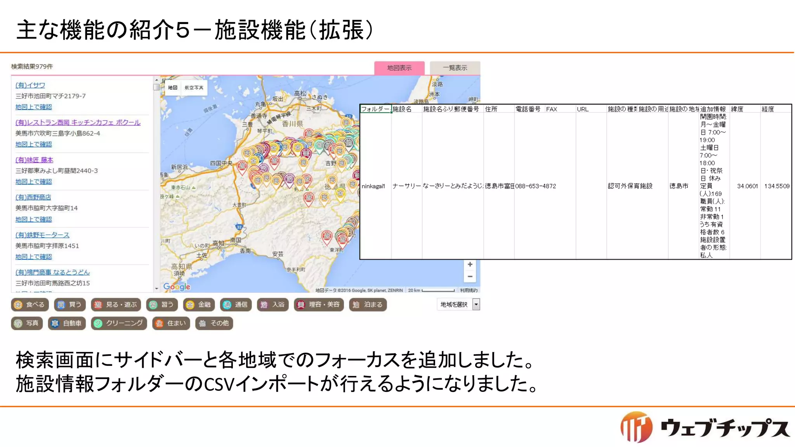The height and width of the screenshot is (447, 795).
Task: Click the 088-653-4872 phone cell
Action: (x=536, y=186)
